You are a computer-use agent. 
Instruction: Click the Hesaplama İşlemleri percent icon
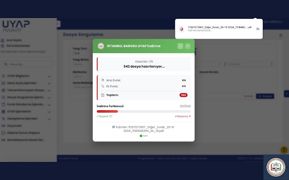[x=3, y=119]
